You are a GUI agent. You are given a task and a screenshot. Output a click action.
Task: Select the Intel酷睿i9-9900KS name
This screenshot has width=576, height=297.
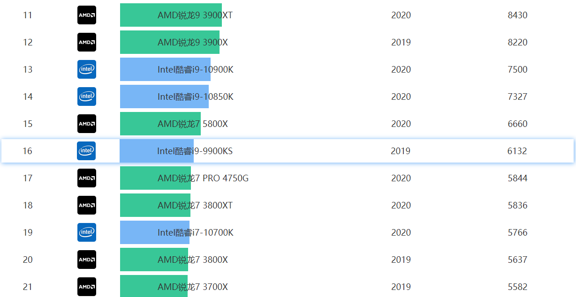[x=195, y=151]
